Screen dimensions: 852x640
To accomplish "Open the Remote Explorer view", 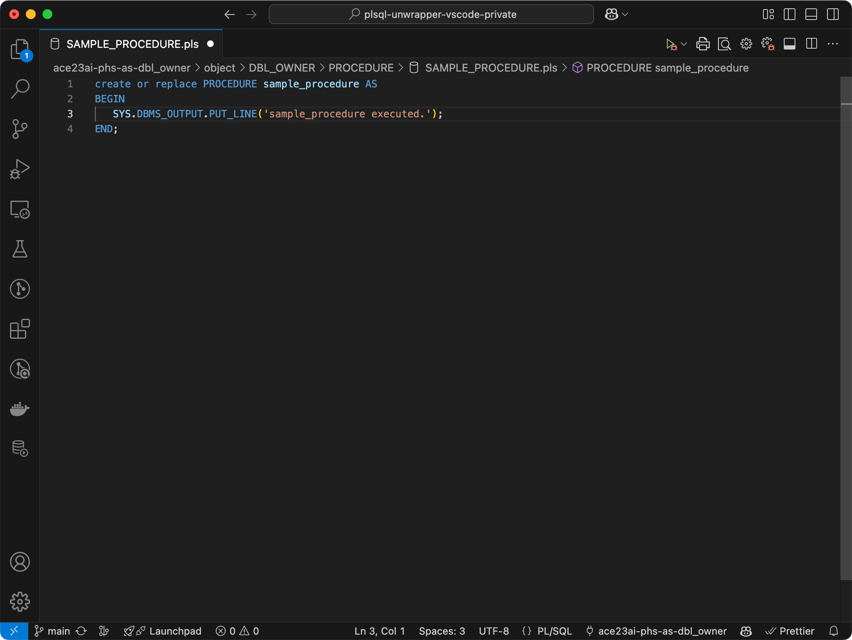I will [x=20, y=209].
